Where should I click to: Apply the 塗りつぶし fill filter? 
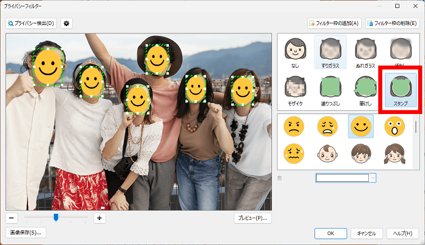point(330,90)
